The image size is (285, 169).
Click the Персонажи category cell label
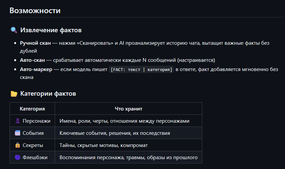pos(36,121)
